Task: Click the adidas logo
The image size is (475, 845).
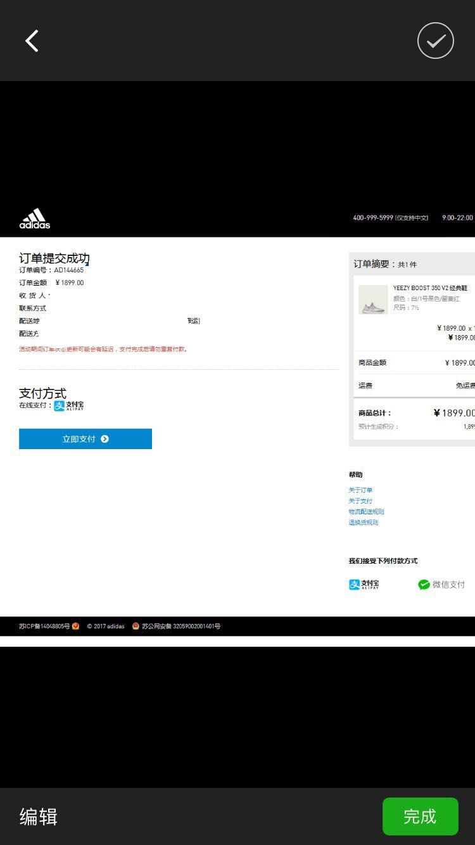Action: tap(34, 219)
